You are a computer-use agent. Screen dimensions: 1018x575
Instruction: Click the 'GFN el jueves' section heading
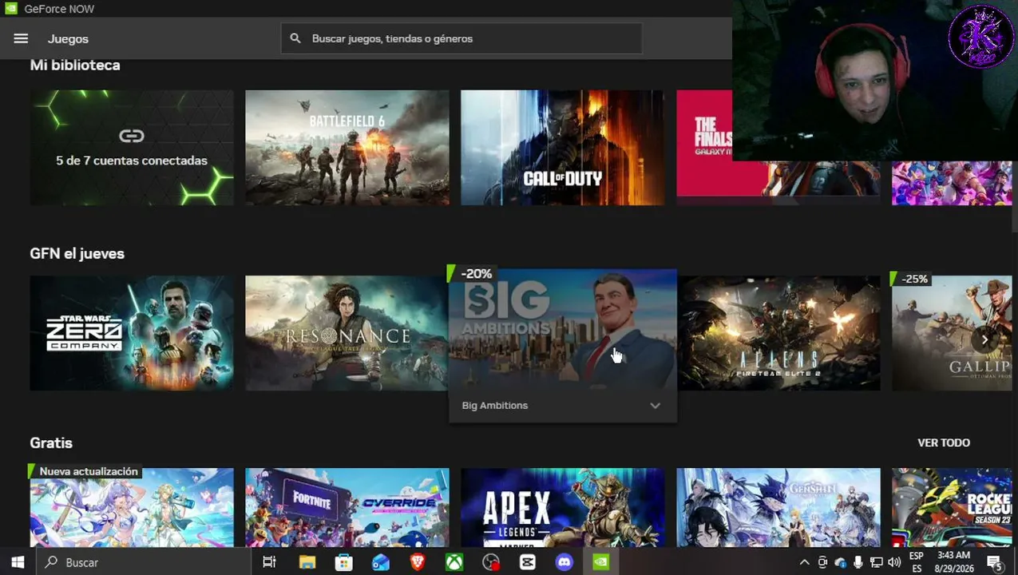coord(77,253)
